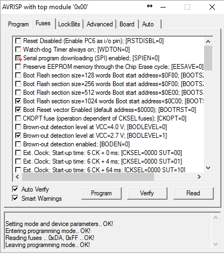Screen dimensions: 224x254
Task: Check Boot Flash section size=128 words
Action: (x=18, y=75)
